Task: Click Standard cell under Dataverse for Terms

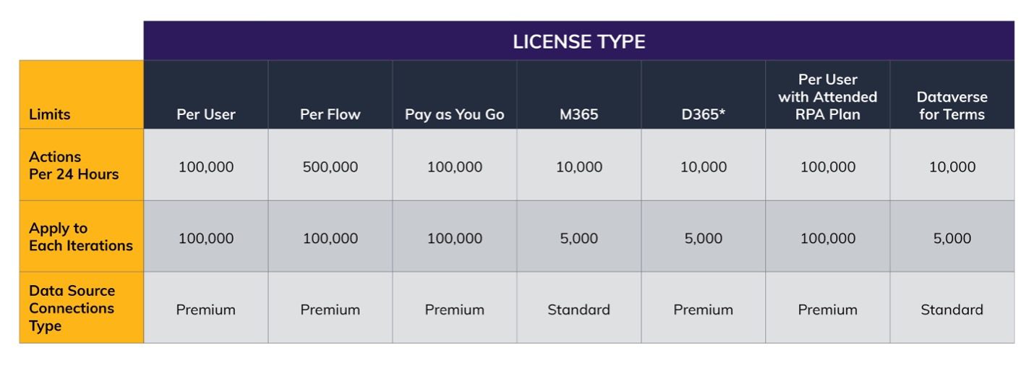Action: (x=952, y=310)
